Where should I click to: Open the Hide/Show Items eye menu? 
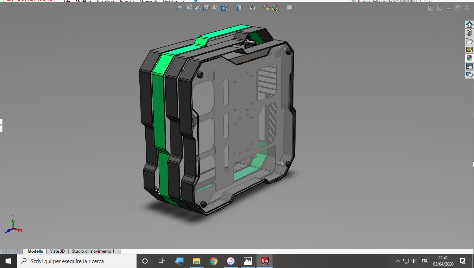pos(253,8)
